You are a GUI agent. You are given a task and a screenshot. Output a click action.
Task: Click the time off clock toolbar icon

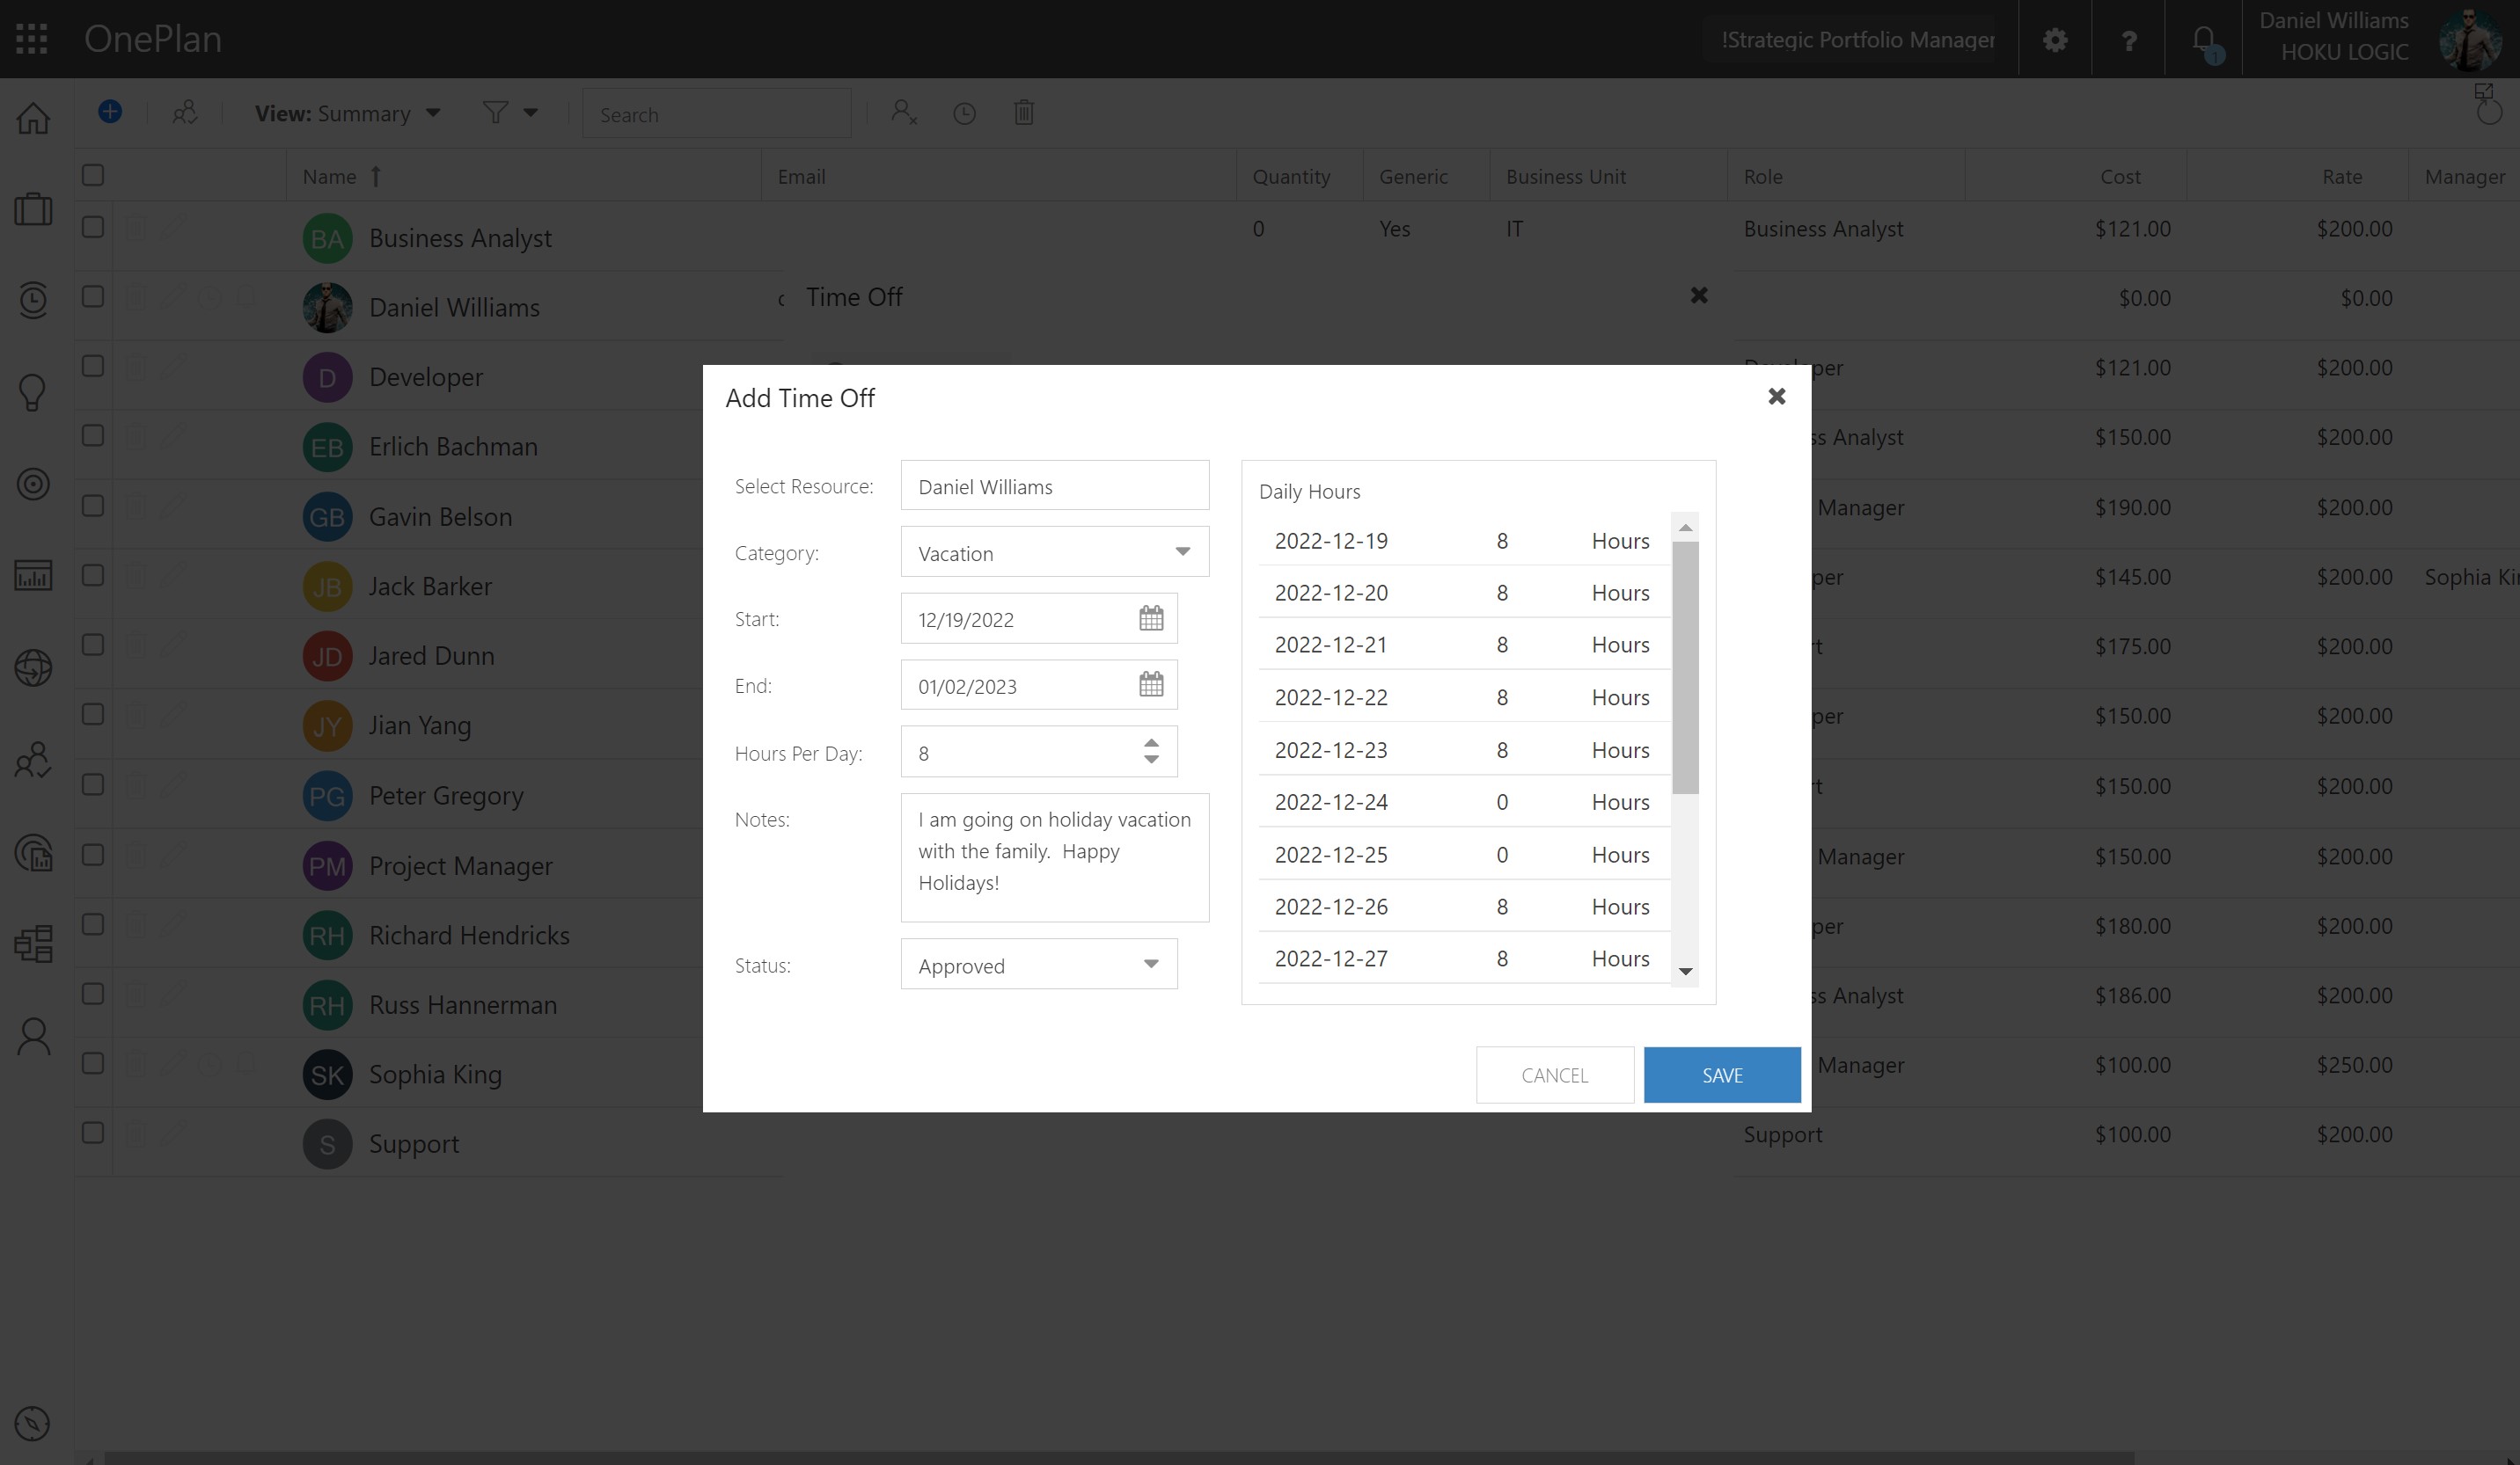(964, 113)
